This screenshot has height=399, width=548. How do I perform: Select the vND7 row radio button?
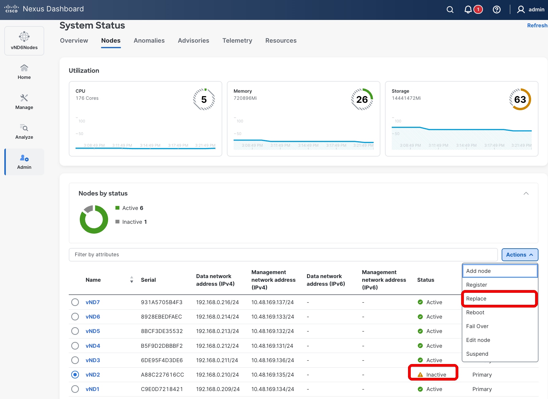point(75,302)
